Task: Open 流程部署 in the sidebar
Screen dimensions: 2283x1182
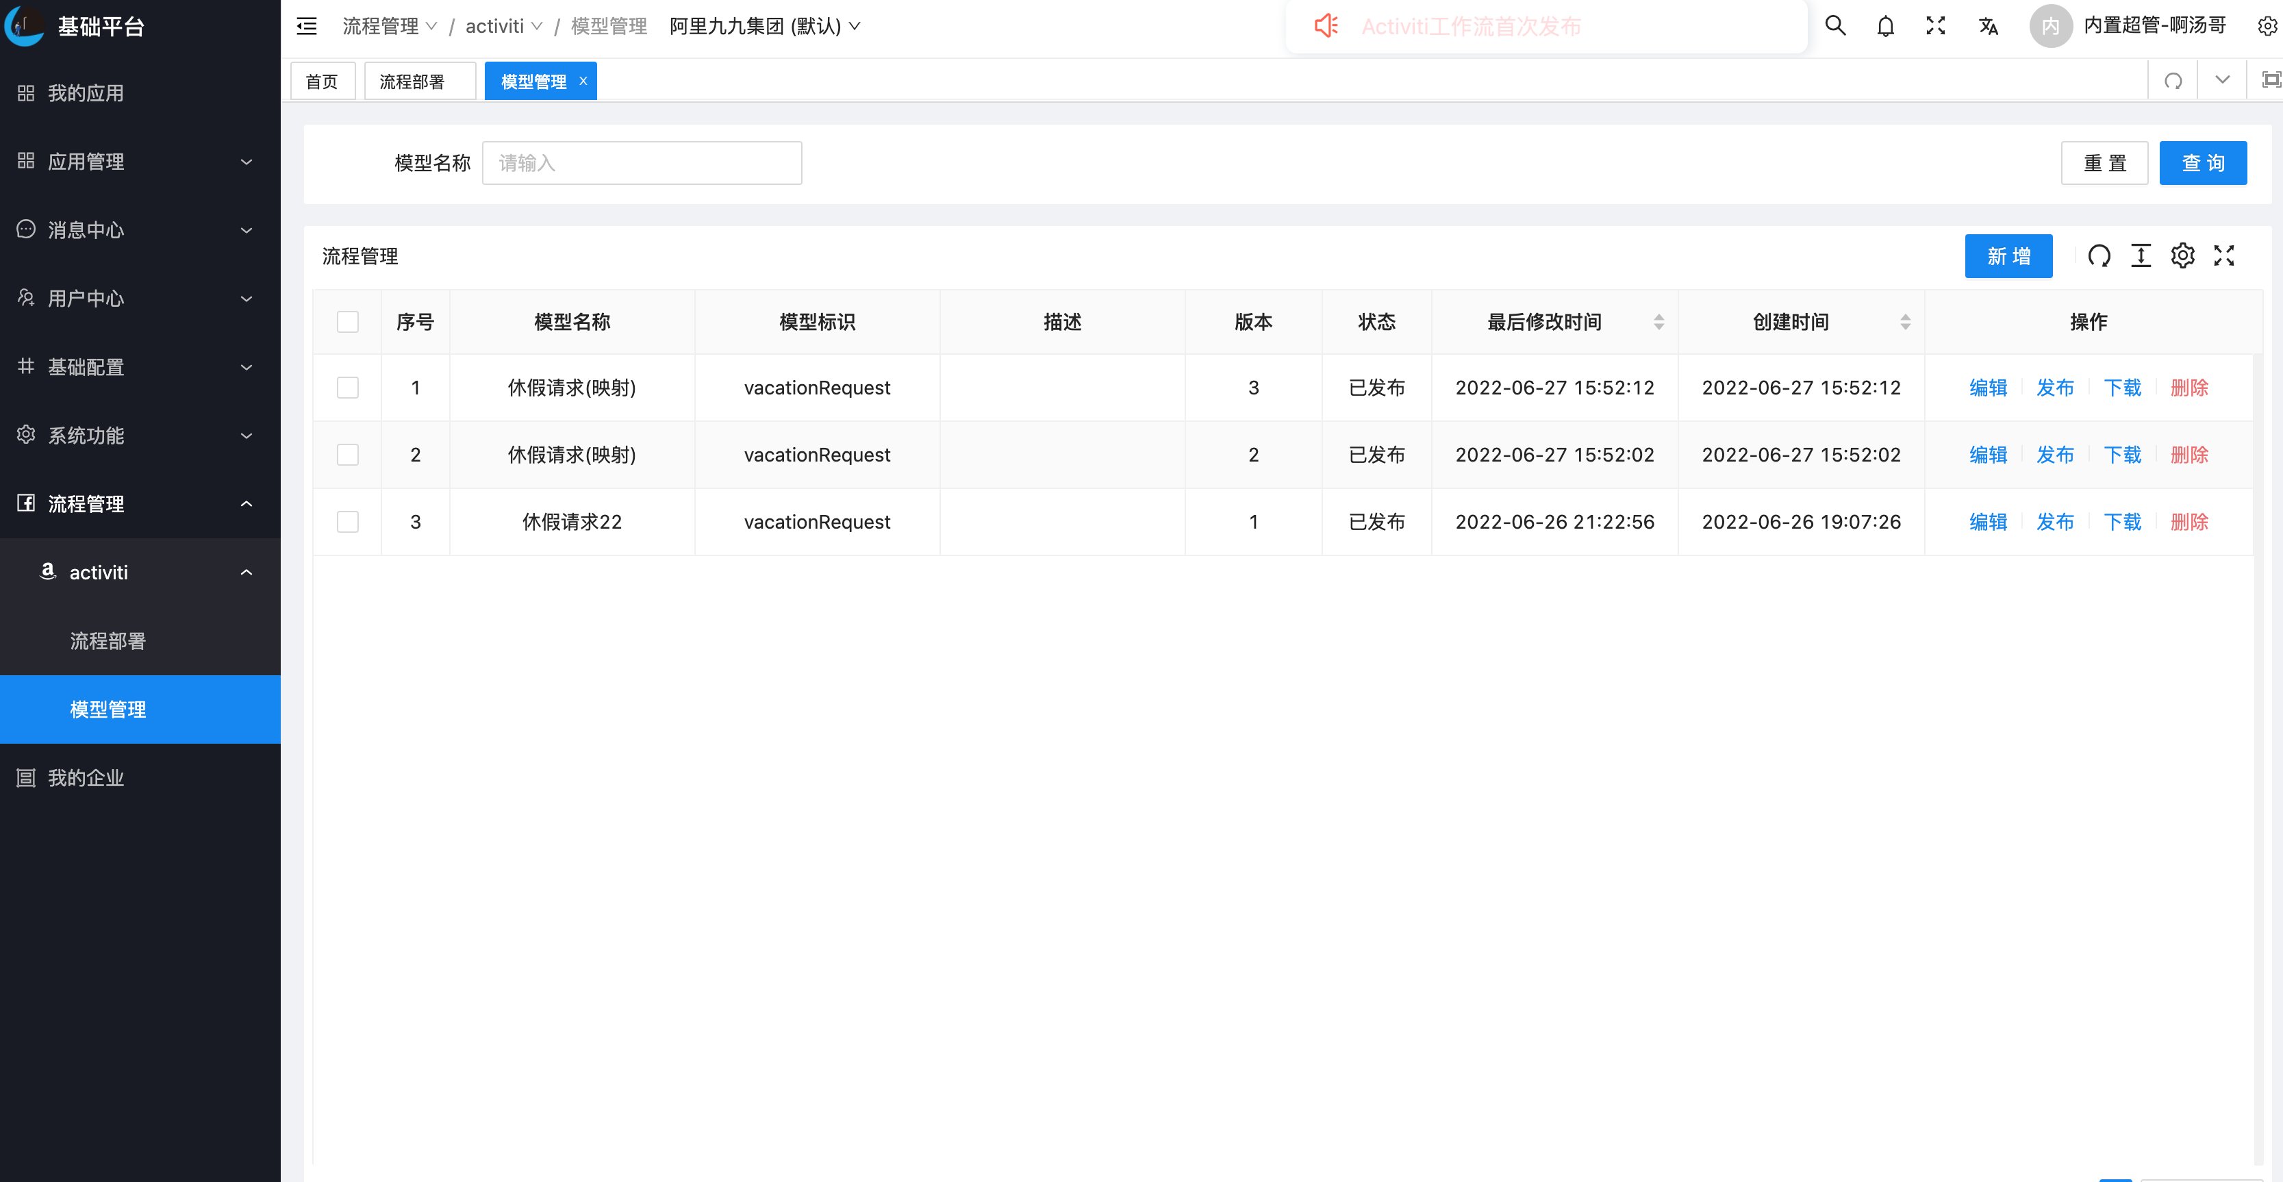Action: click(108, 640)
